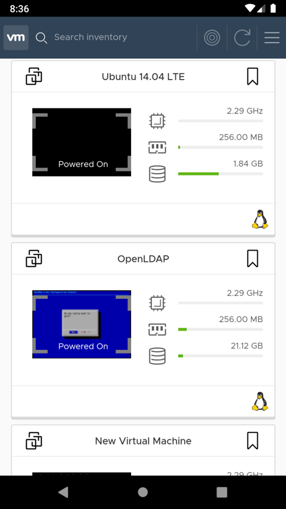Image resolution: width=286 pixels, height=509 pixels.
Task: Open the OpenLDAP title link
Action: coord(143,259)
